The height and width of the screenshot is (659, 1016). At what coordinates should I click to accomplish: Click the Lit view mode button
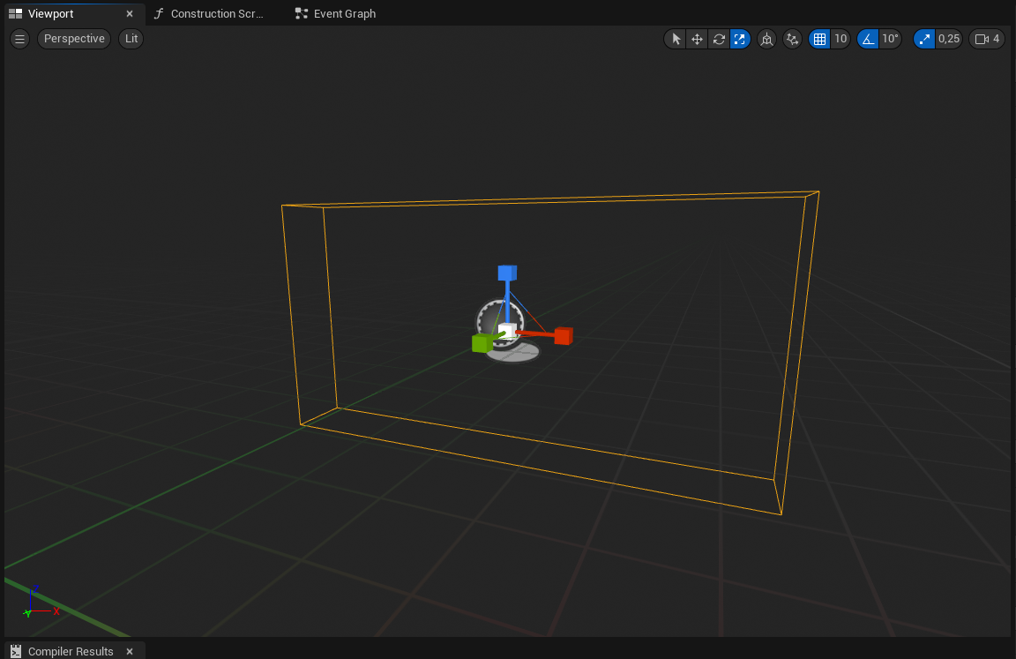tap(131, 39)
